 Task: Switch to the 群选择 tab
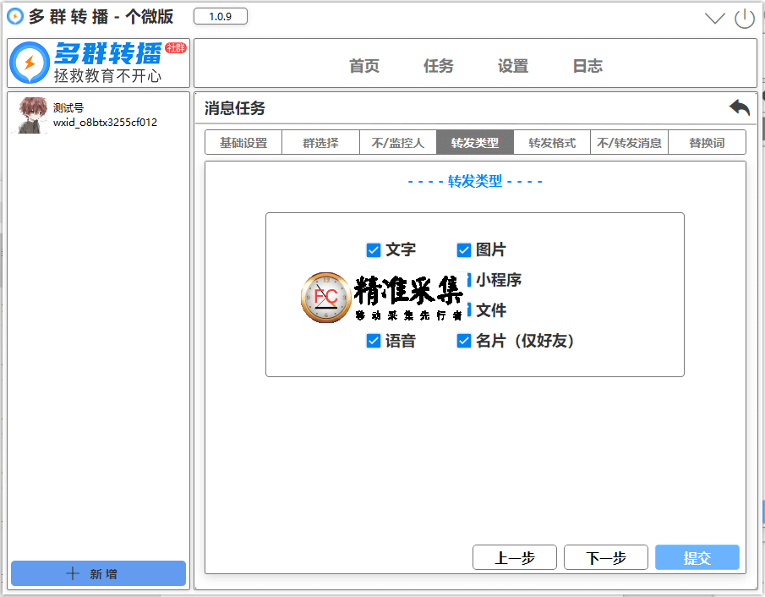coord(320,143)
